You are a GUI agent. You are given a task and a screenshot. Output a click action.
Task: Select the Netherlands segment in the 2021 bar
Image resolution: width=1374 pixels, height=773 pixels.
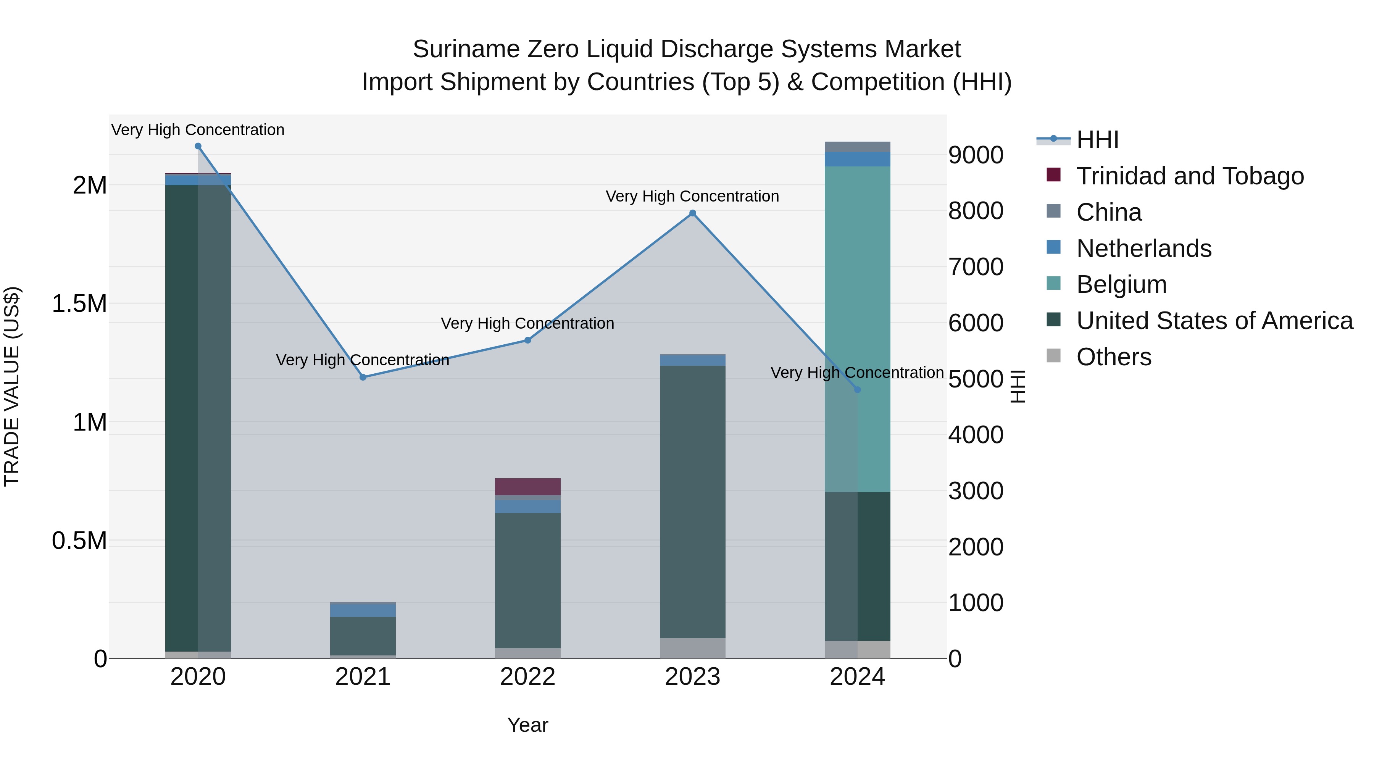pyautogui.click(x=363, y=610)
